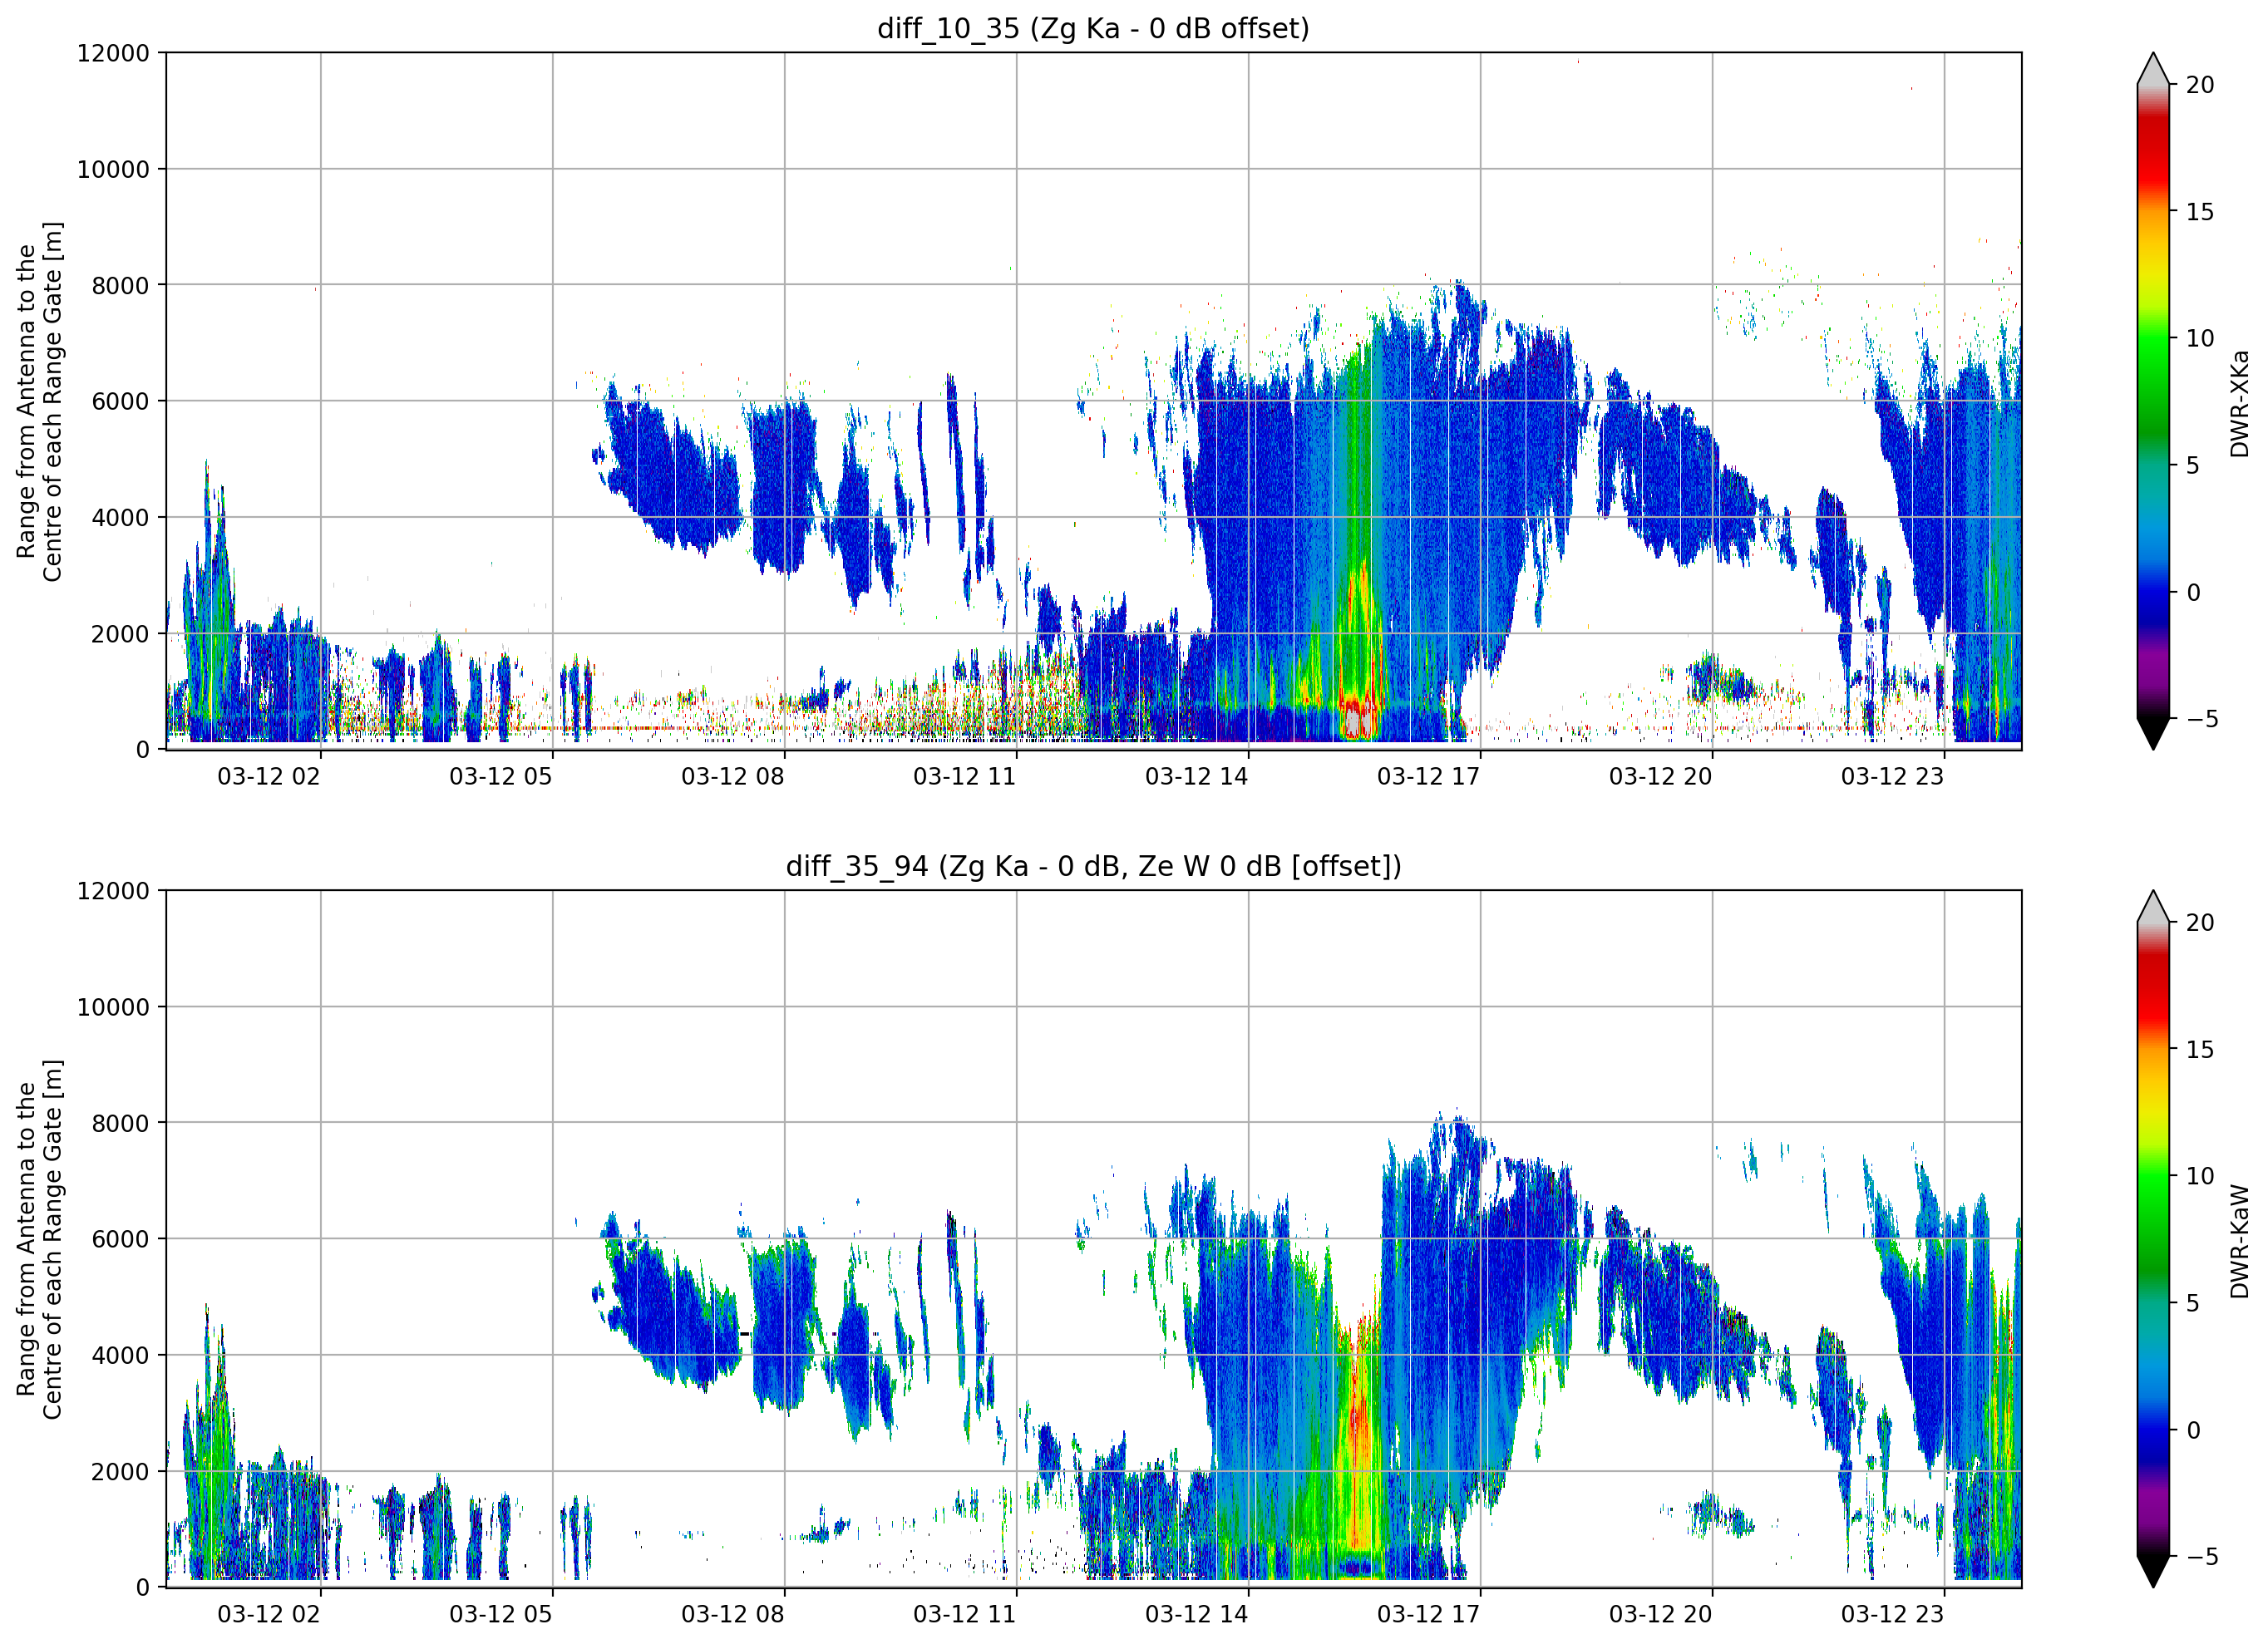Click the 12000 y-tick of the diff_35_94 plot
2268x1644 pixels.
click(113, 890)
